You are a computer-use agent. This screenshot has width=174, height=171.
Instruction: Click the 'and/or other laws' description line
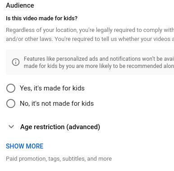(x=90, y=39)
